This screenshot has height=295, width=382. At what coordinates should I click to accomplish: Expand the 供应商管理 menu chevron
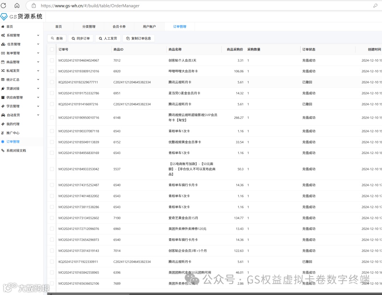[x=38, y=97]
